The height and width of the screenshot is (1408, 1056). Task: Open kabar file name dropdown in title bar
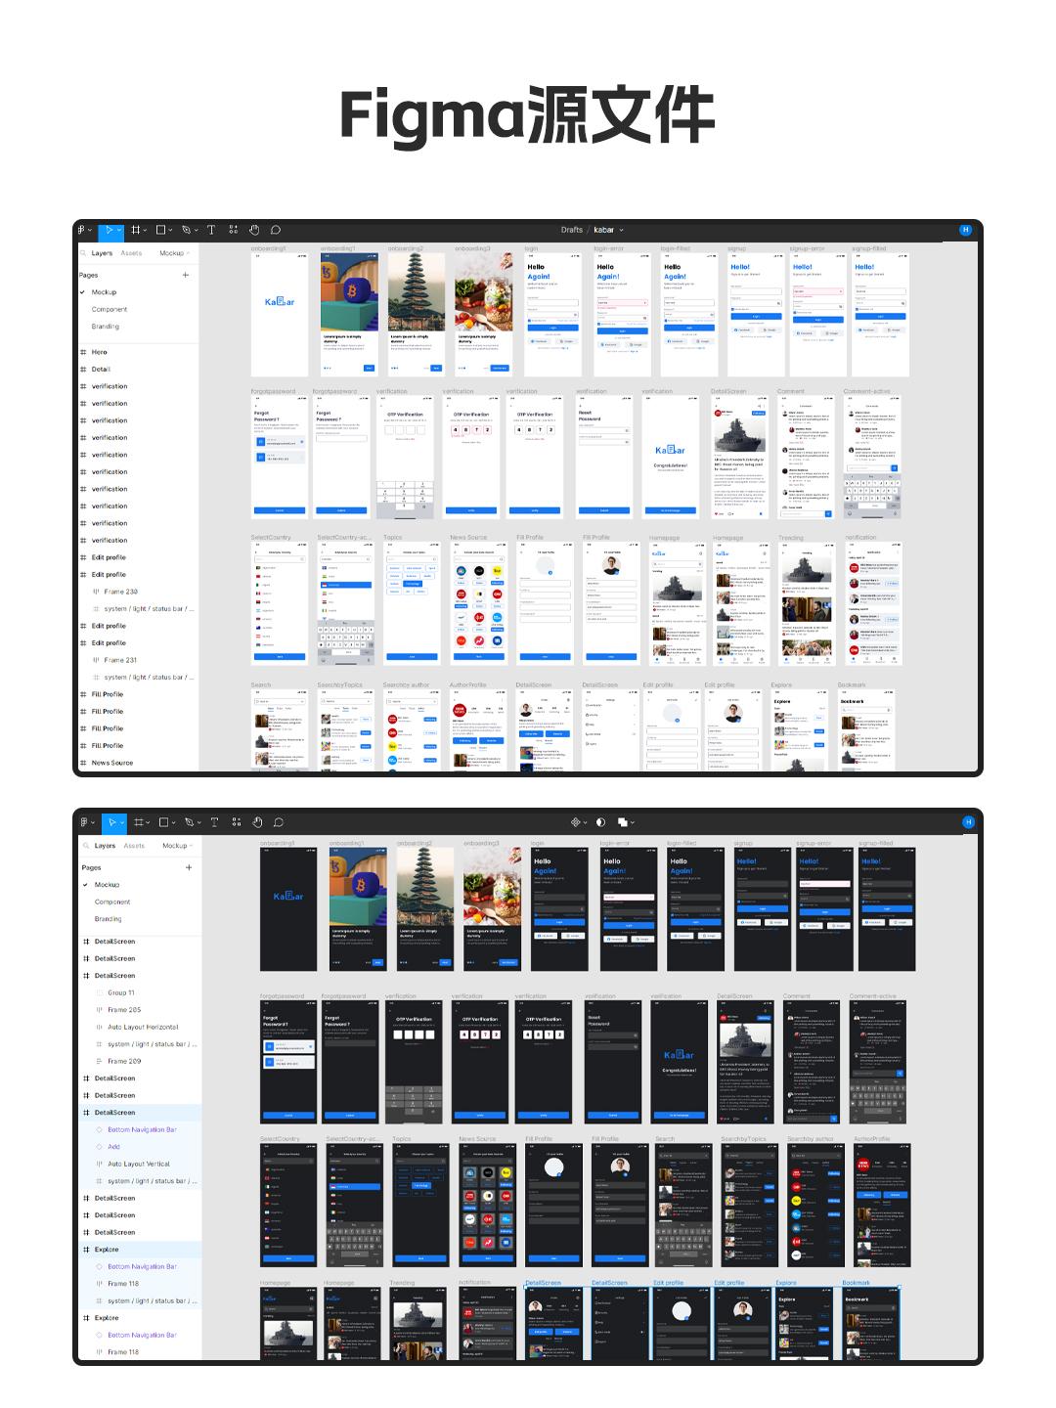pos(608,230)
